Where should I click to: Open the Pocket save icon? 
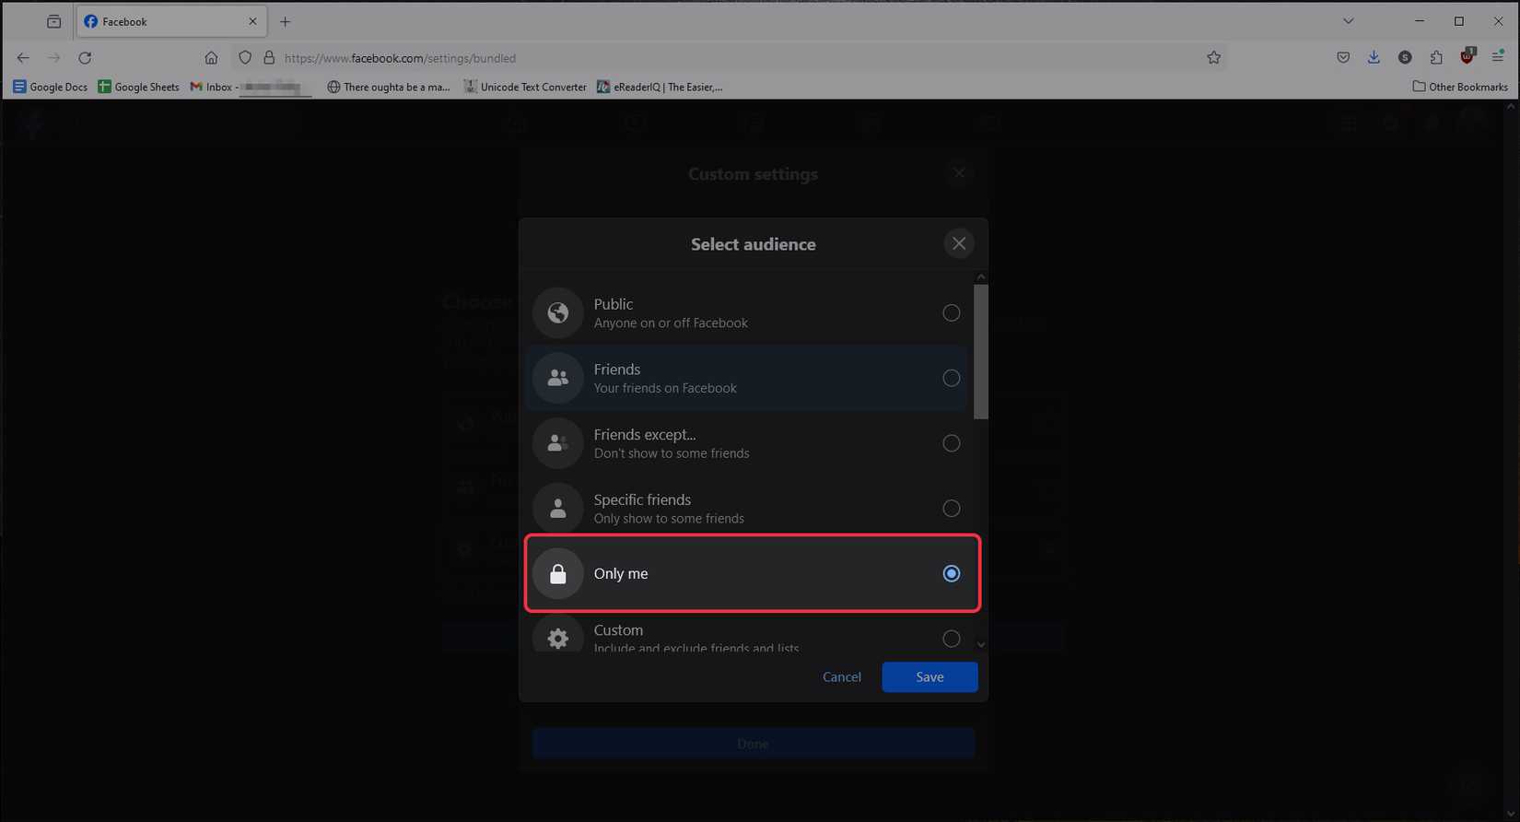pyautogui.click(x=1343, y=58)
